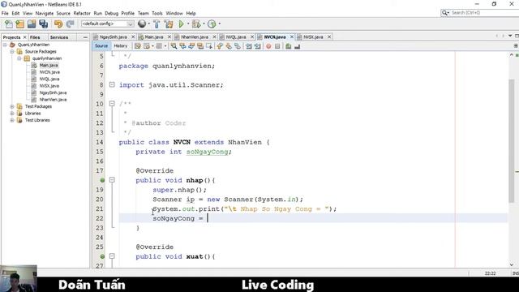
Task: Open the Profile Project dropdown arrow
Action: 220,24
